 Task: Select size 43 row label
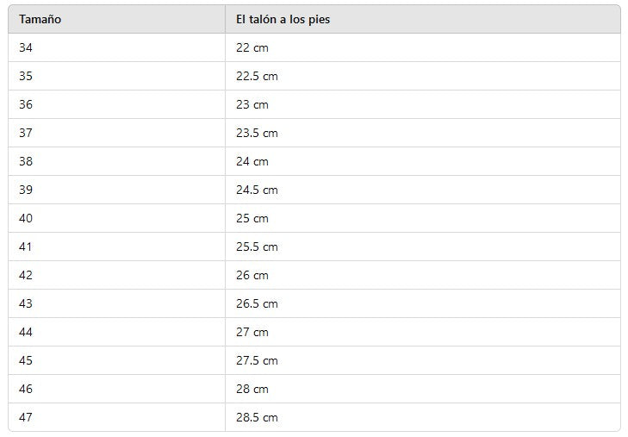(x=26, y=303)
